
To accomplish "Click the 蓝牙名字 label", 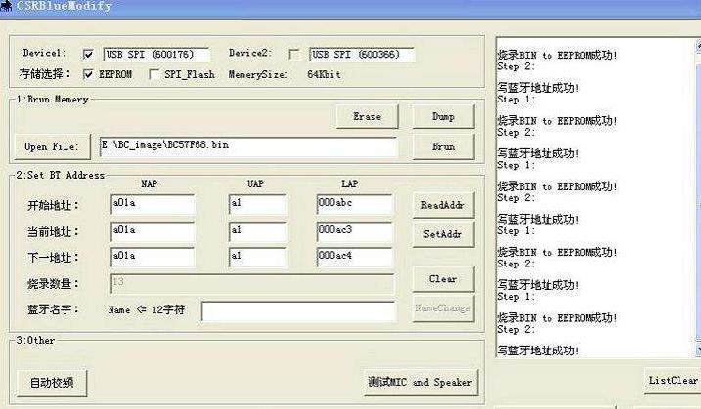I will pyautogui.click(x=53, y=309).
